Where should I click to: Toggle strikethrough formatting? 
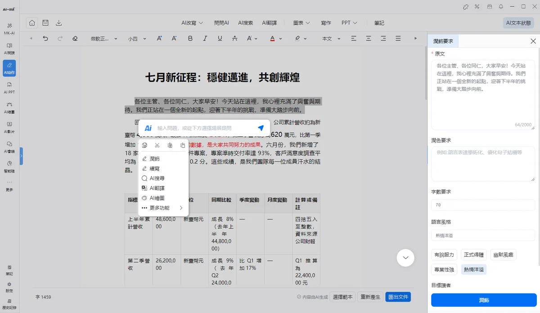point(234,39)
